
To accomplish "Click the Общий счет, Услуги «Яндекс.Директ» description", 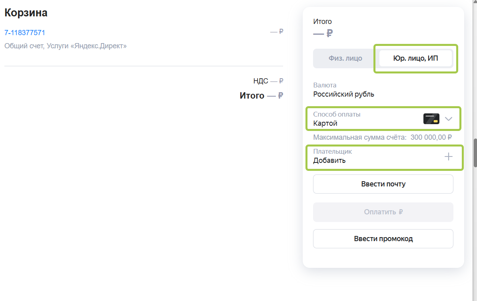I will point(66,46).
